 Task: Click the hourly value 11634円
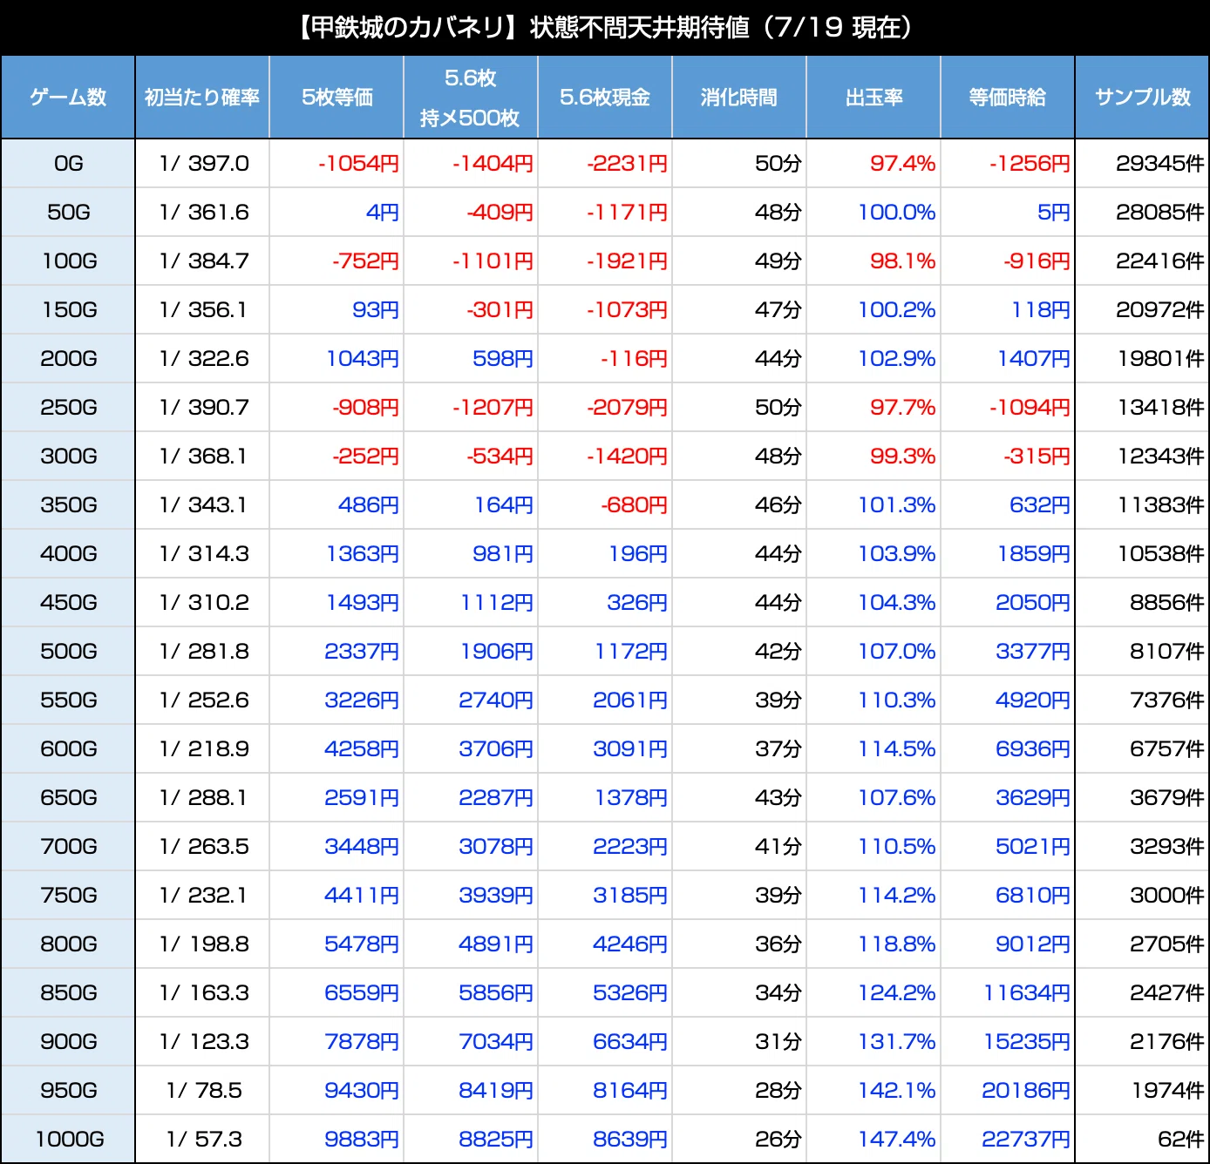(1027, 992)
